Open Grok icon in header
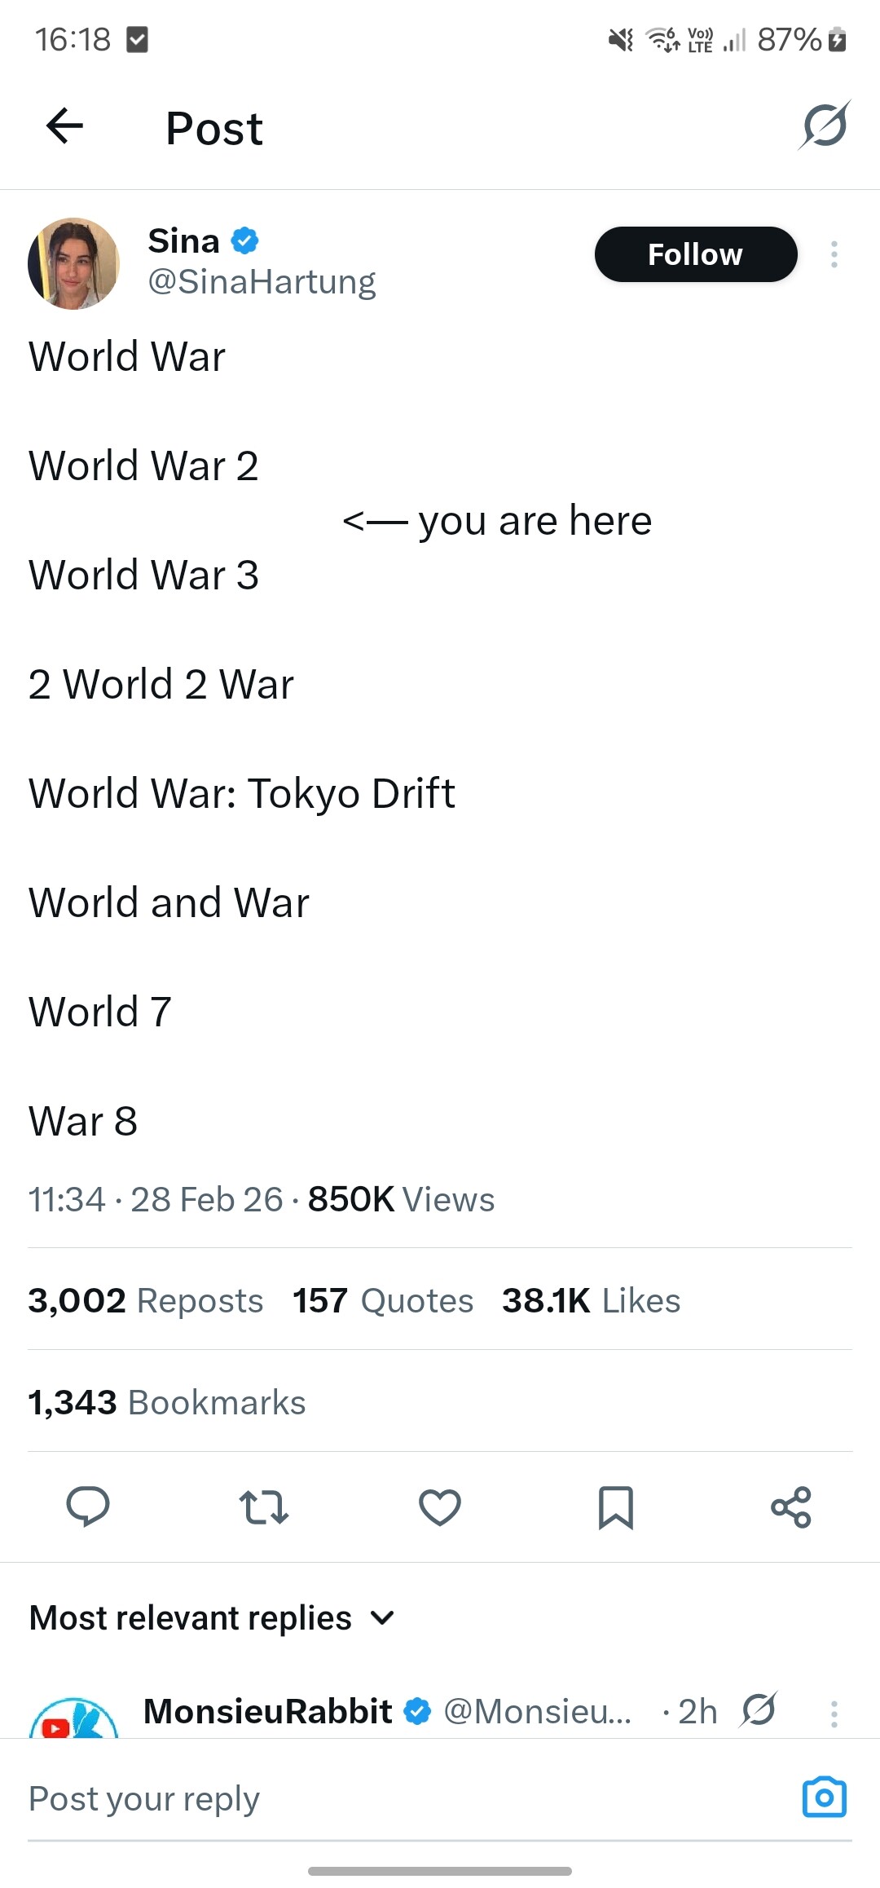 (x=825, y=126)
